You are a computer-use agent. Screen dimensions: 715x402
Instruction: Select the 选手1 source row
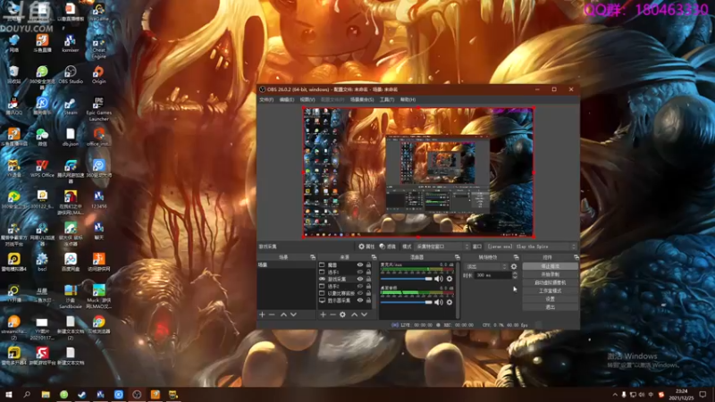[345, 272]
